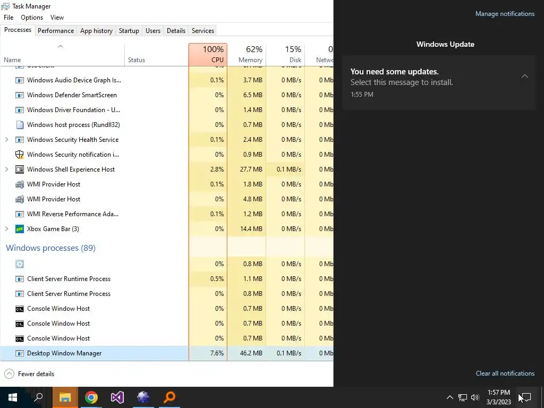
Task: Open Visual Studio from the taskbar
Action: (117, 397)
